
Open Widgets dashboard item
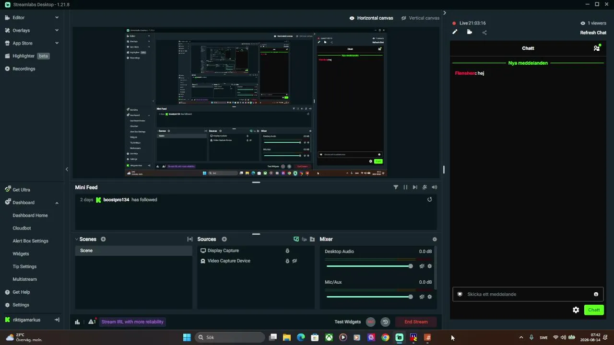coord(21,253)
